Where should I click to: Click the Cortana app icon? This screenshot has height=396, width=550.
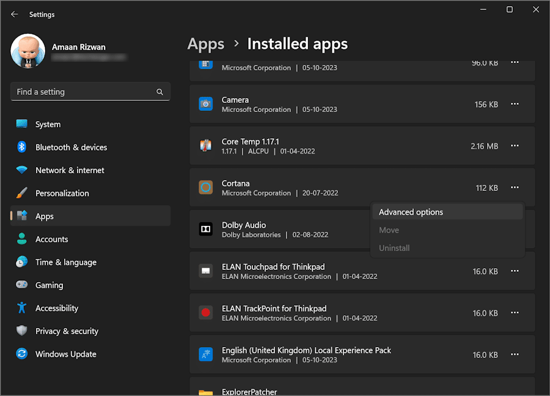pyautogui.click(x=205, y=187)
